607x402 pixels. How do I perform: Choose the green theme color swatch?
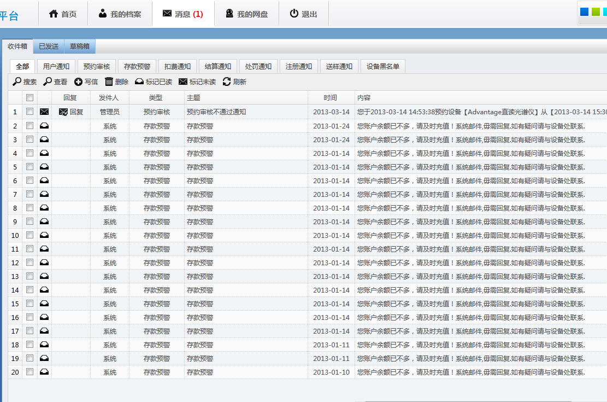596,12
